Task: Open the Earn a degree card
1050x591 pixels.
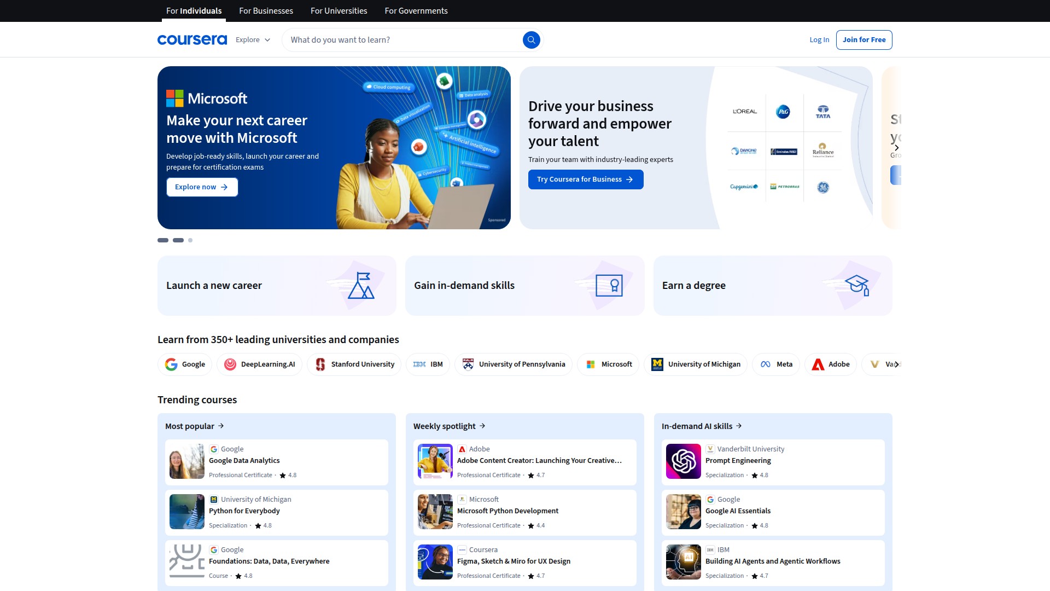Action: click(772, 286)
